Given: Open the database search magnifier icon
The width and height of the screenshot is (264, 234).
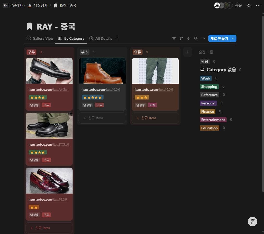Looking at the screenshot, I should [x=196, y=38].
